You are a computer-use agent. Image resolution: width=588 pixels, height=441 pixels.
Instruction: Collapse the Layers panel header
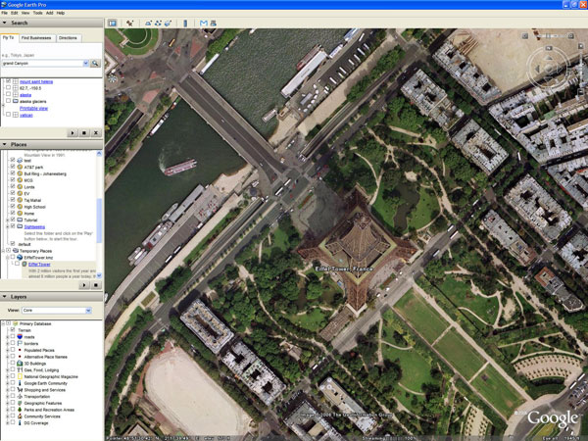51,297
